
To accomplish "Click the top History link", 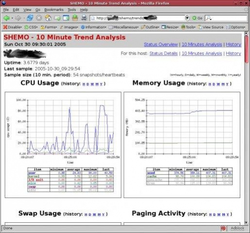I will [233, 44].
